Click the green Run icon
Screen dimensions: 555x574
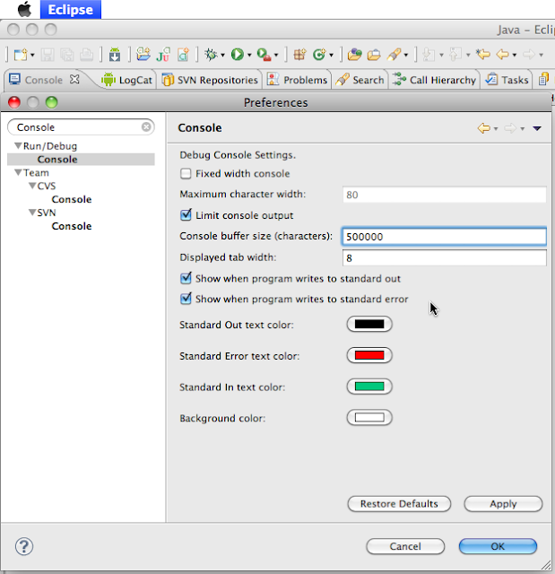point(237,55)
